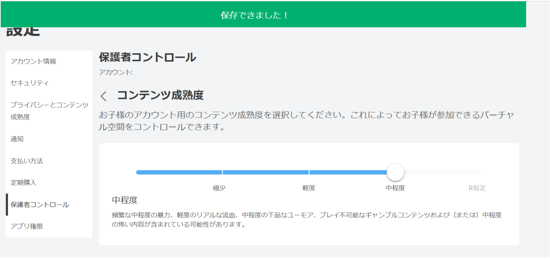Open アカウント情報 in the sidebar
550x259 pixels.
33,61
